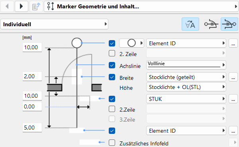The image size is (239, 147).
Task: Click the 0,00 mm offset field
Action: [32, 106]
